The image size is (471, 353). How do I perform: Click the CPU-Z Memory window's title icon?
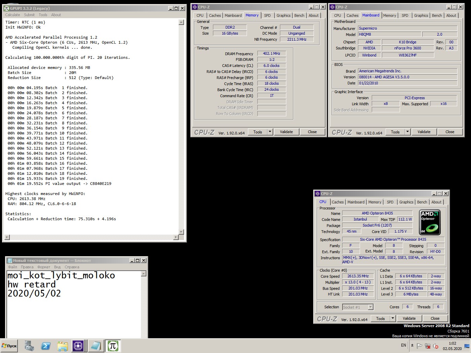[194, 7]
